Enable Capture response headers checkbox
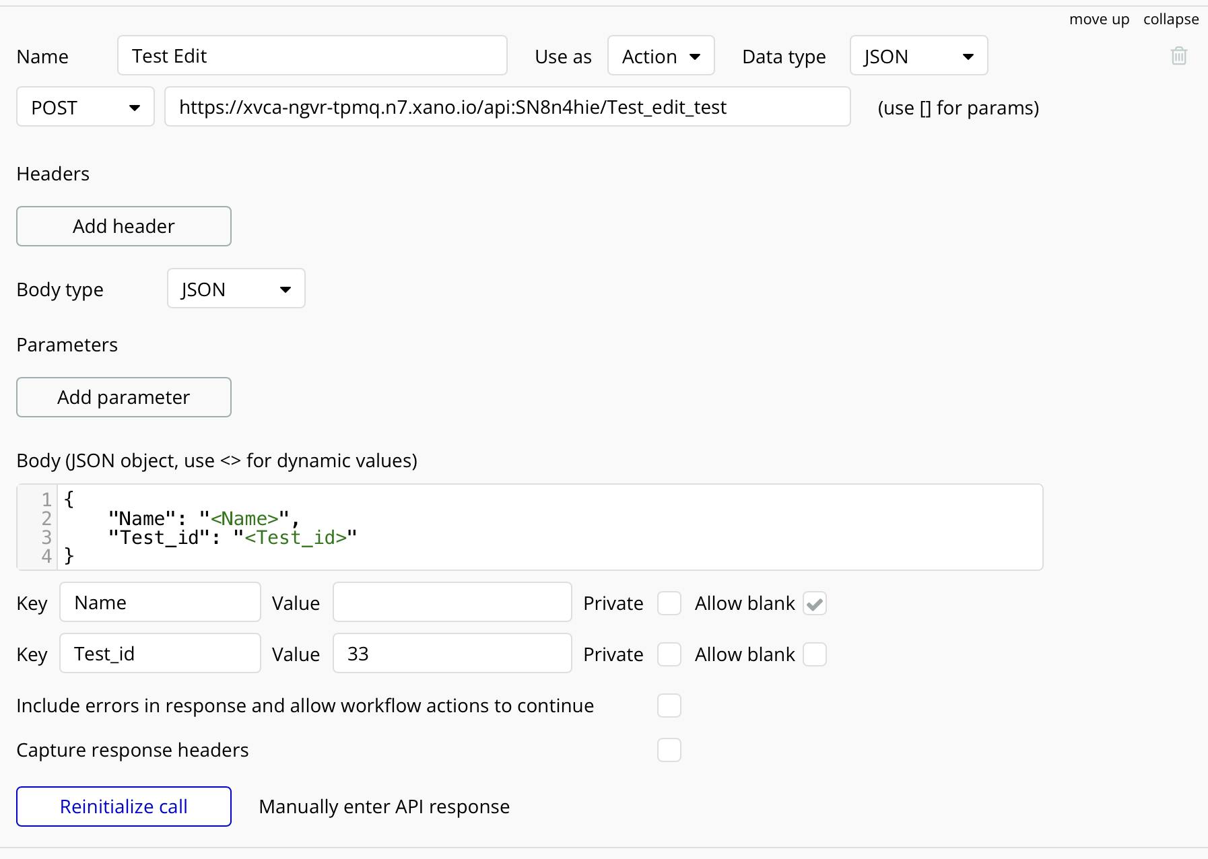The width and height of the screenshot is (1208, 859). click(x=669, y=750)
